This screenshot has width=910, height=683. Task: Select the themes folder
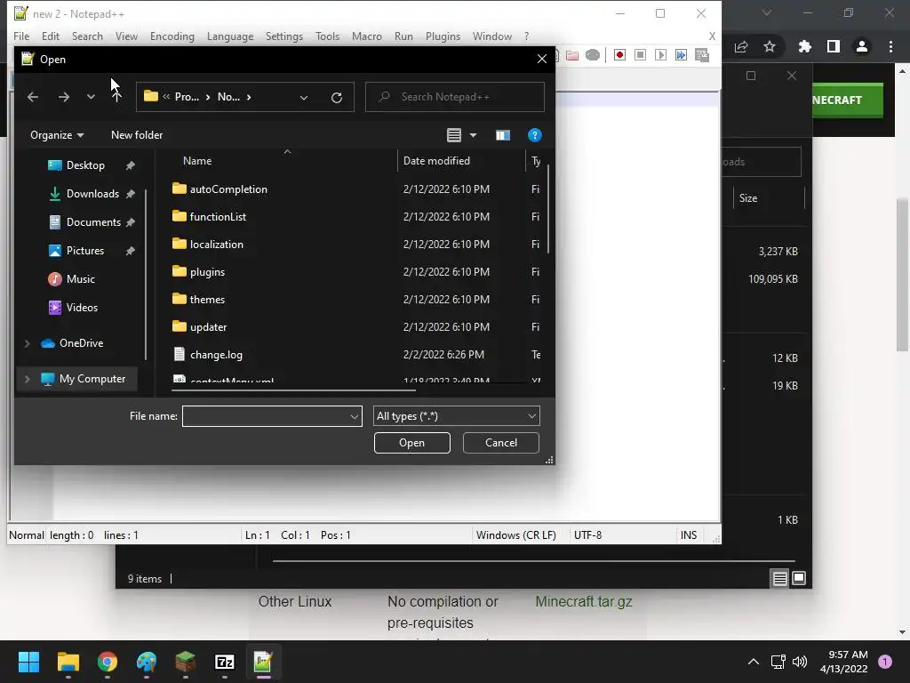click(207, 300)
